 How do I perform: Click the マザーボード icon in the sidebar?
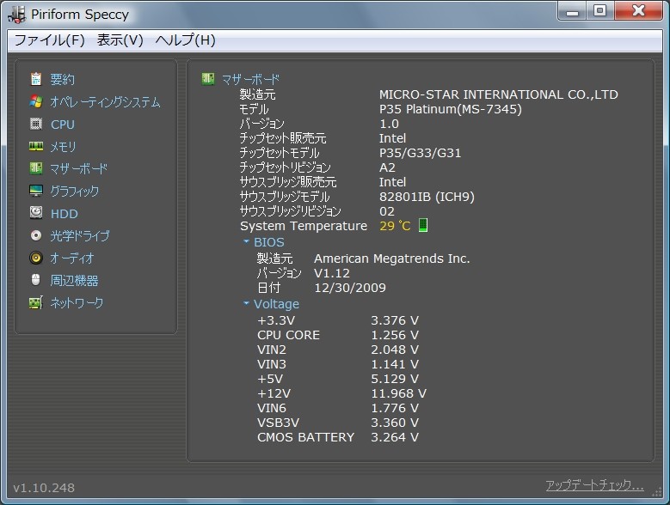click(36, 168)
